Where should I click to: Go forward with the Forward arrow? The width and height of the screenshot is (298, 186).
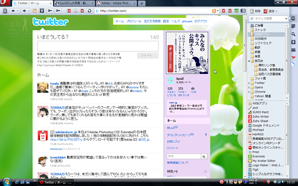pyautogui.click(x=24, y=11)
